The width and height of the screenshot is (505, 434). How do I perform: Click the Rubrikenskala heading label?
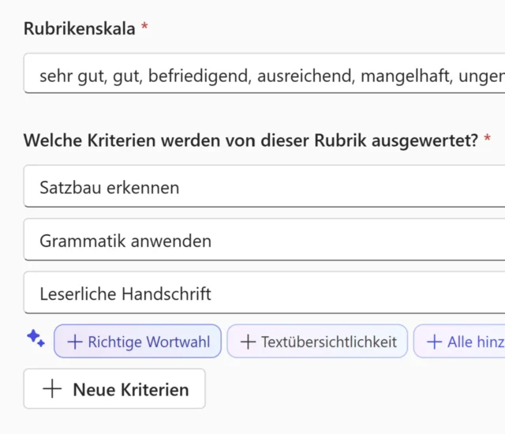click(79, 29)
